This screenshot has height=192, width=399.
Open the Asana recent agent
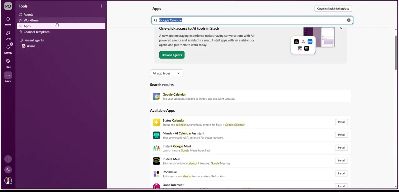[31, 46]
